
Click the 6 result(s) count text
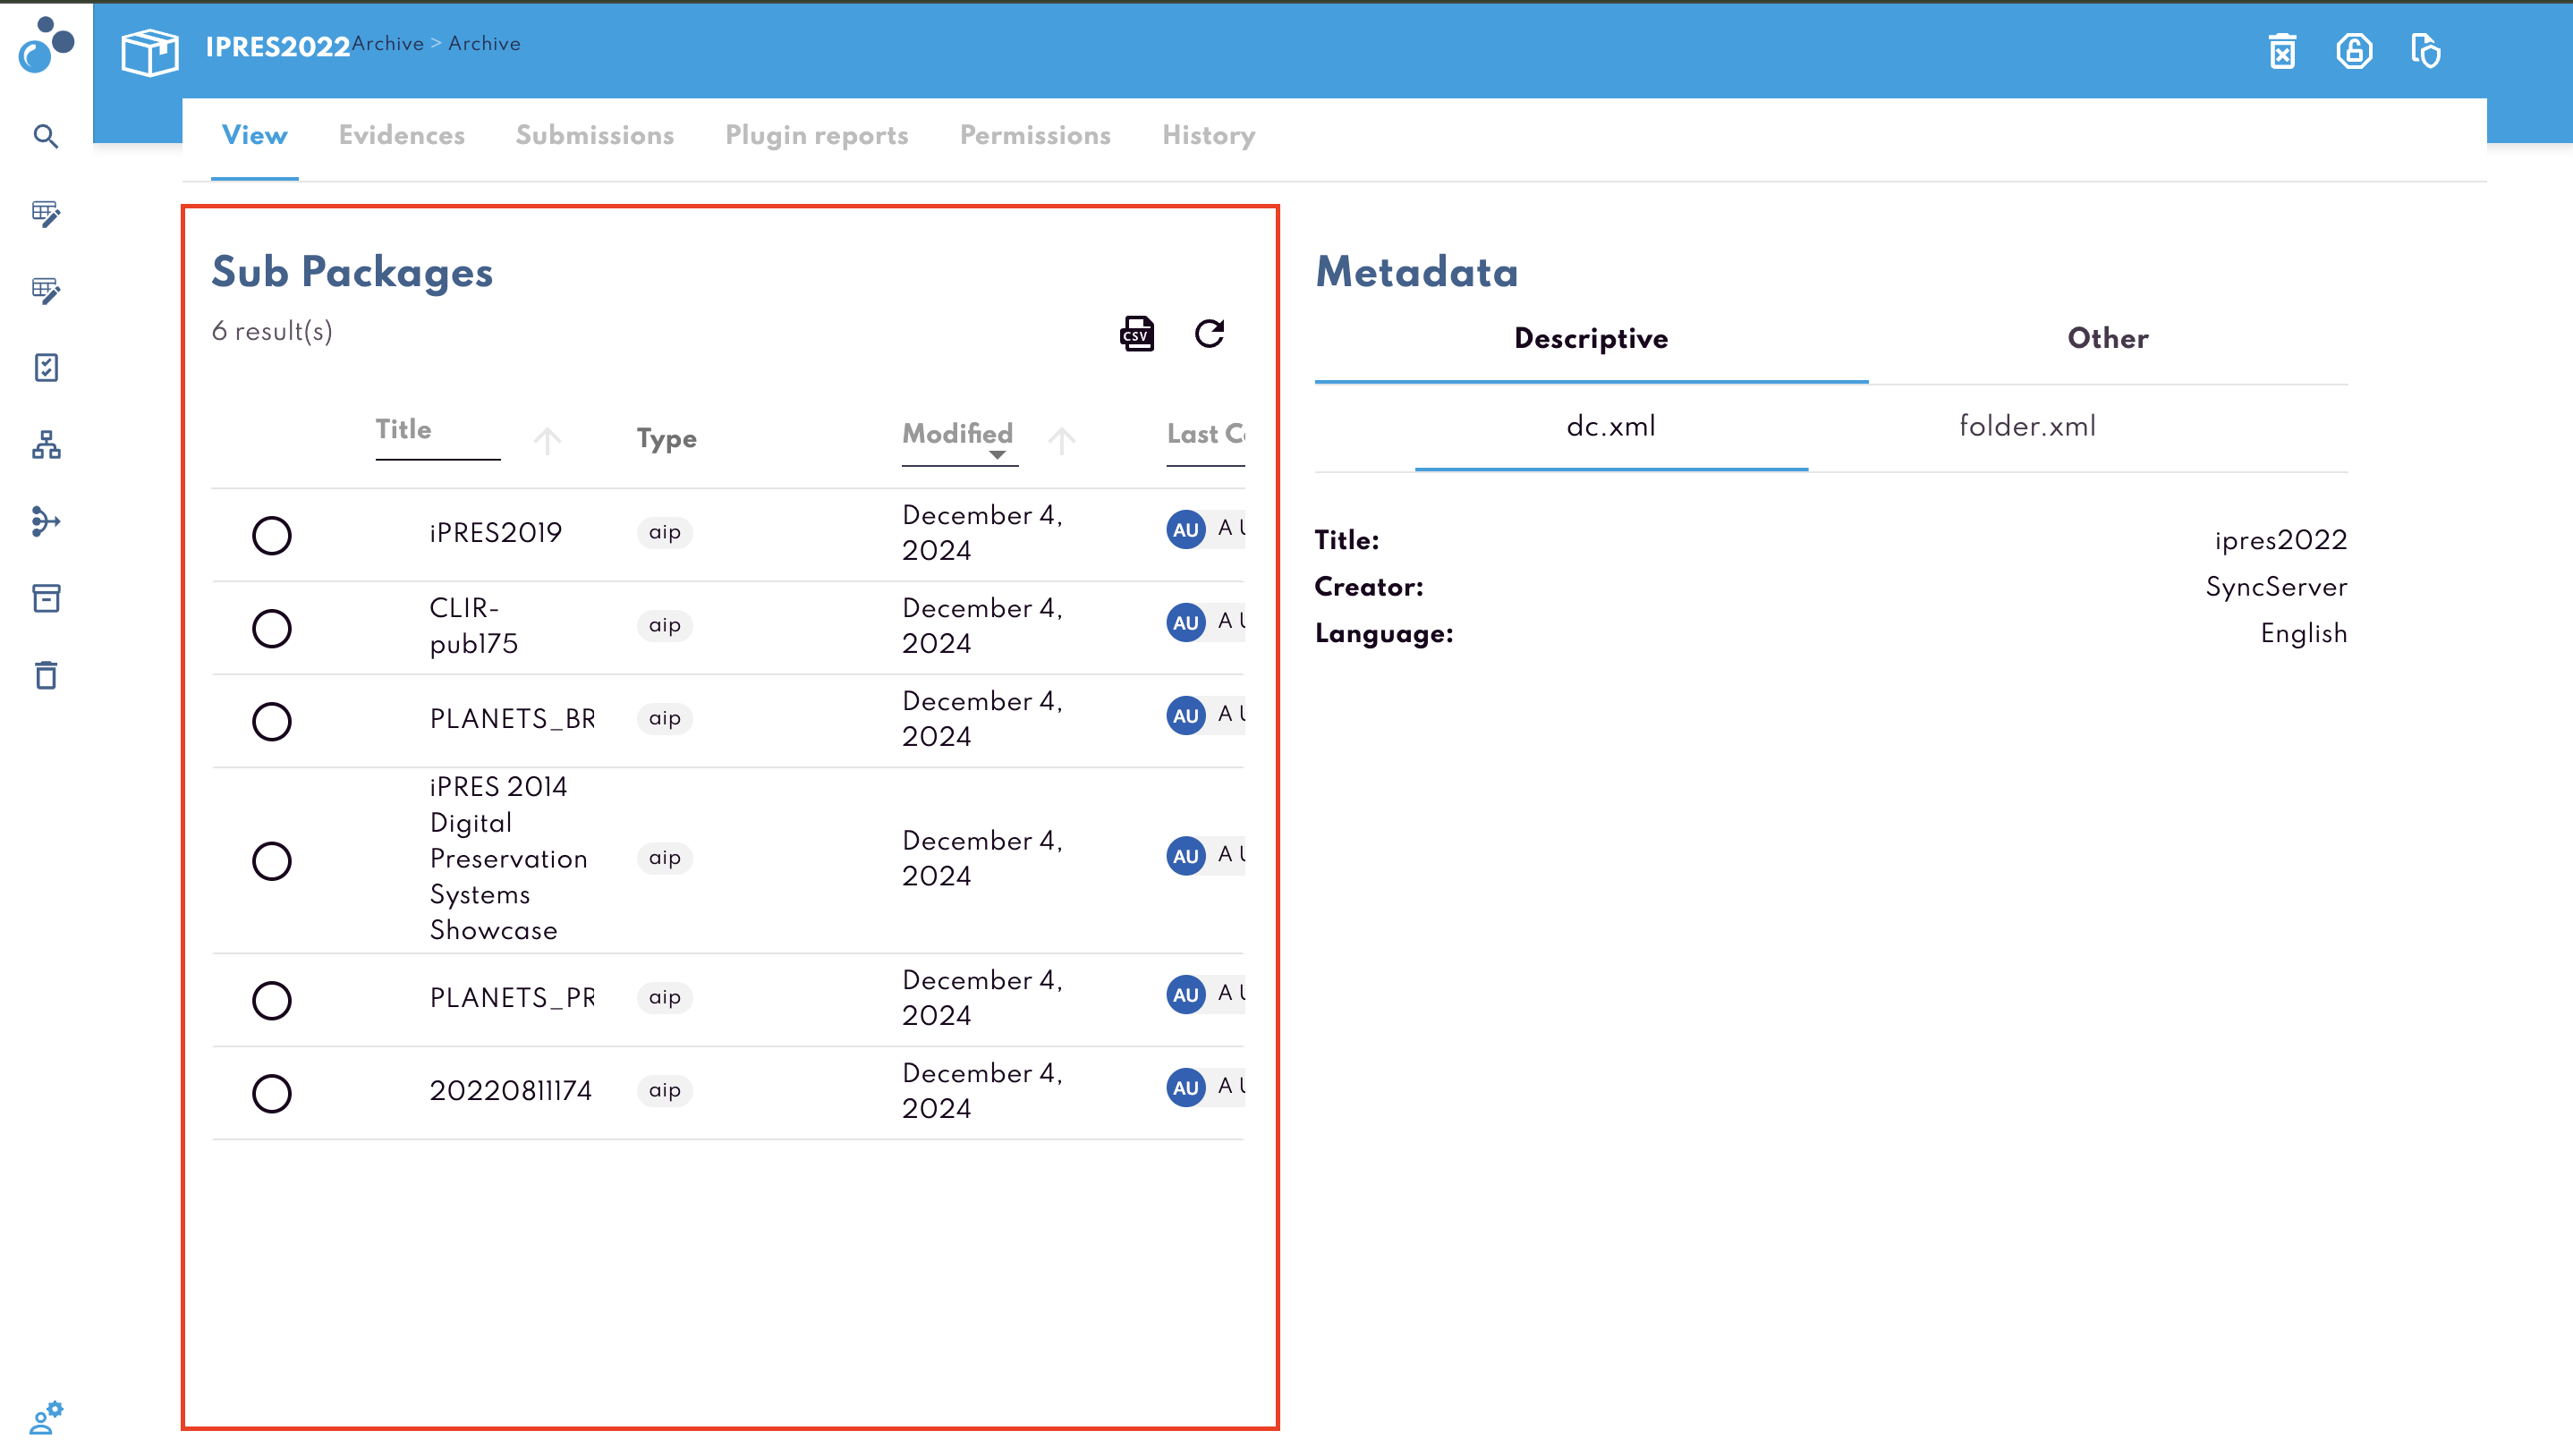point(272,332)
